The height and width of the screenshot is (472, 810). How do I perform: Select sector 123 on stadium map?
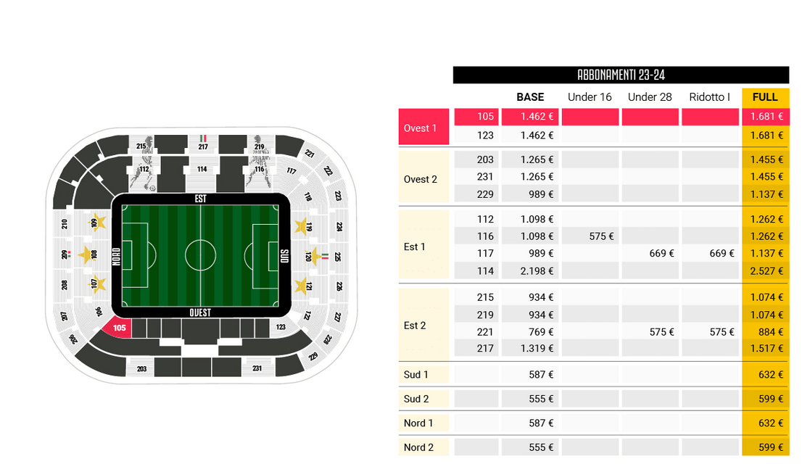pyautogui.click(x=281, y=327)
